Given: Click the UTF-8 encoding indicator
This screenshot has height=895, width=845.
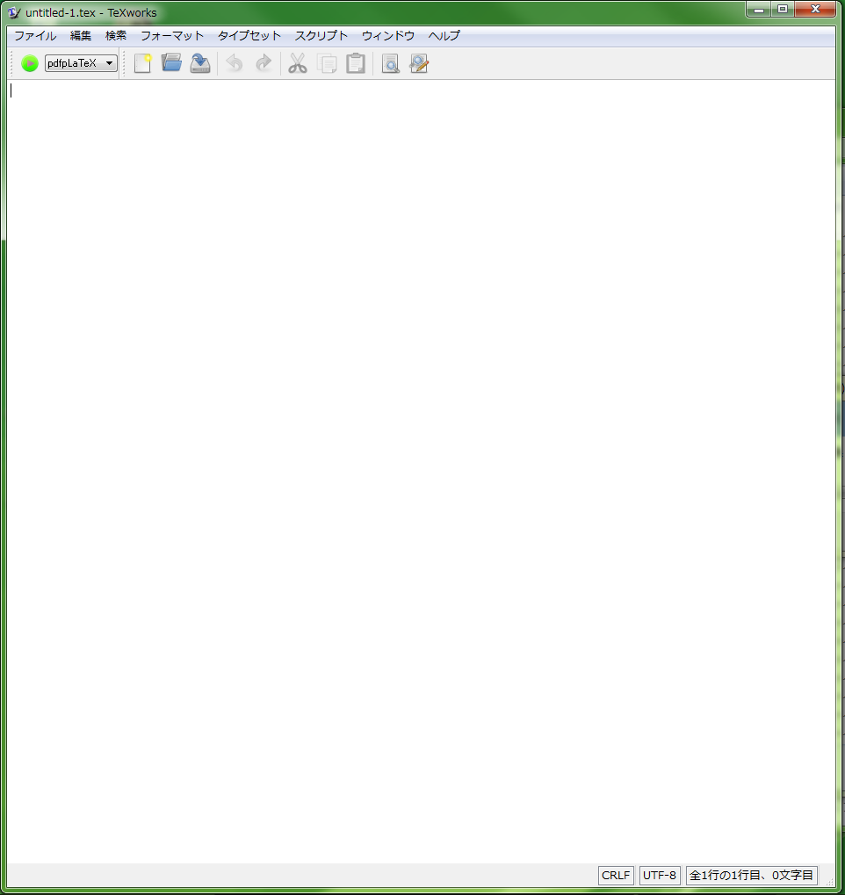Looking at the screenshot, I should [x=660, y=875].
